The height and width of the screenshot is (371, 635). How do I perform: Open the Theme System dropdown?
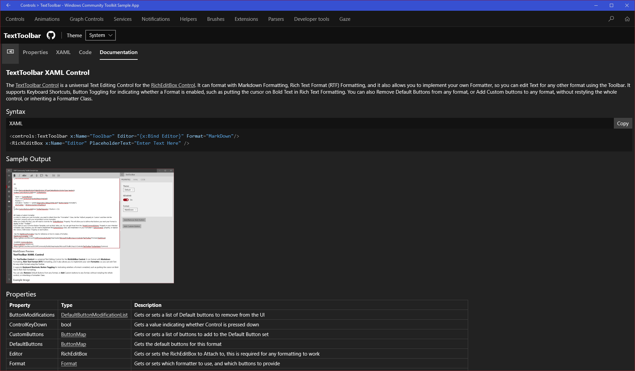[100, 35]
